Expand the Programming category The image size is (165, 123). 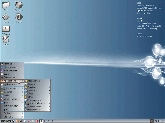pos(37,100)
